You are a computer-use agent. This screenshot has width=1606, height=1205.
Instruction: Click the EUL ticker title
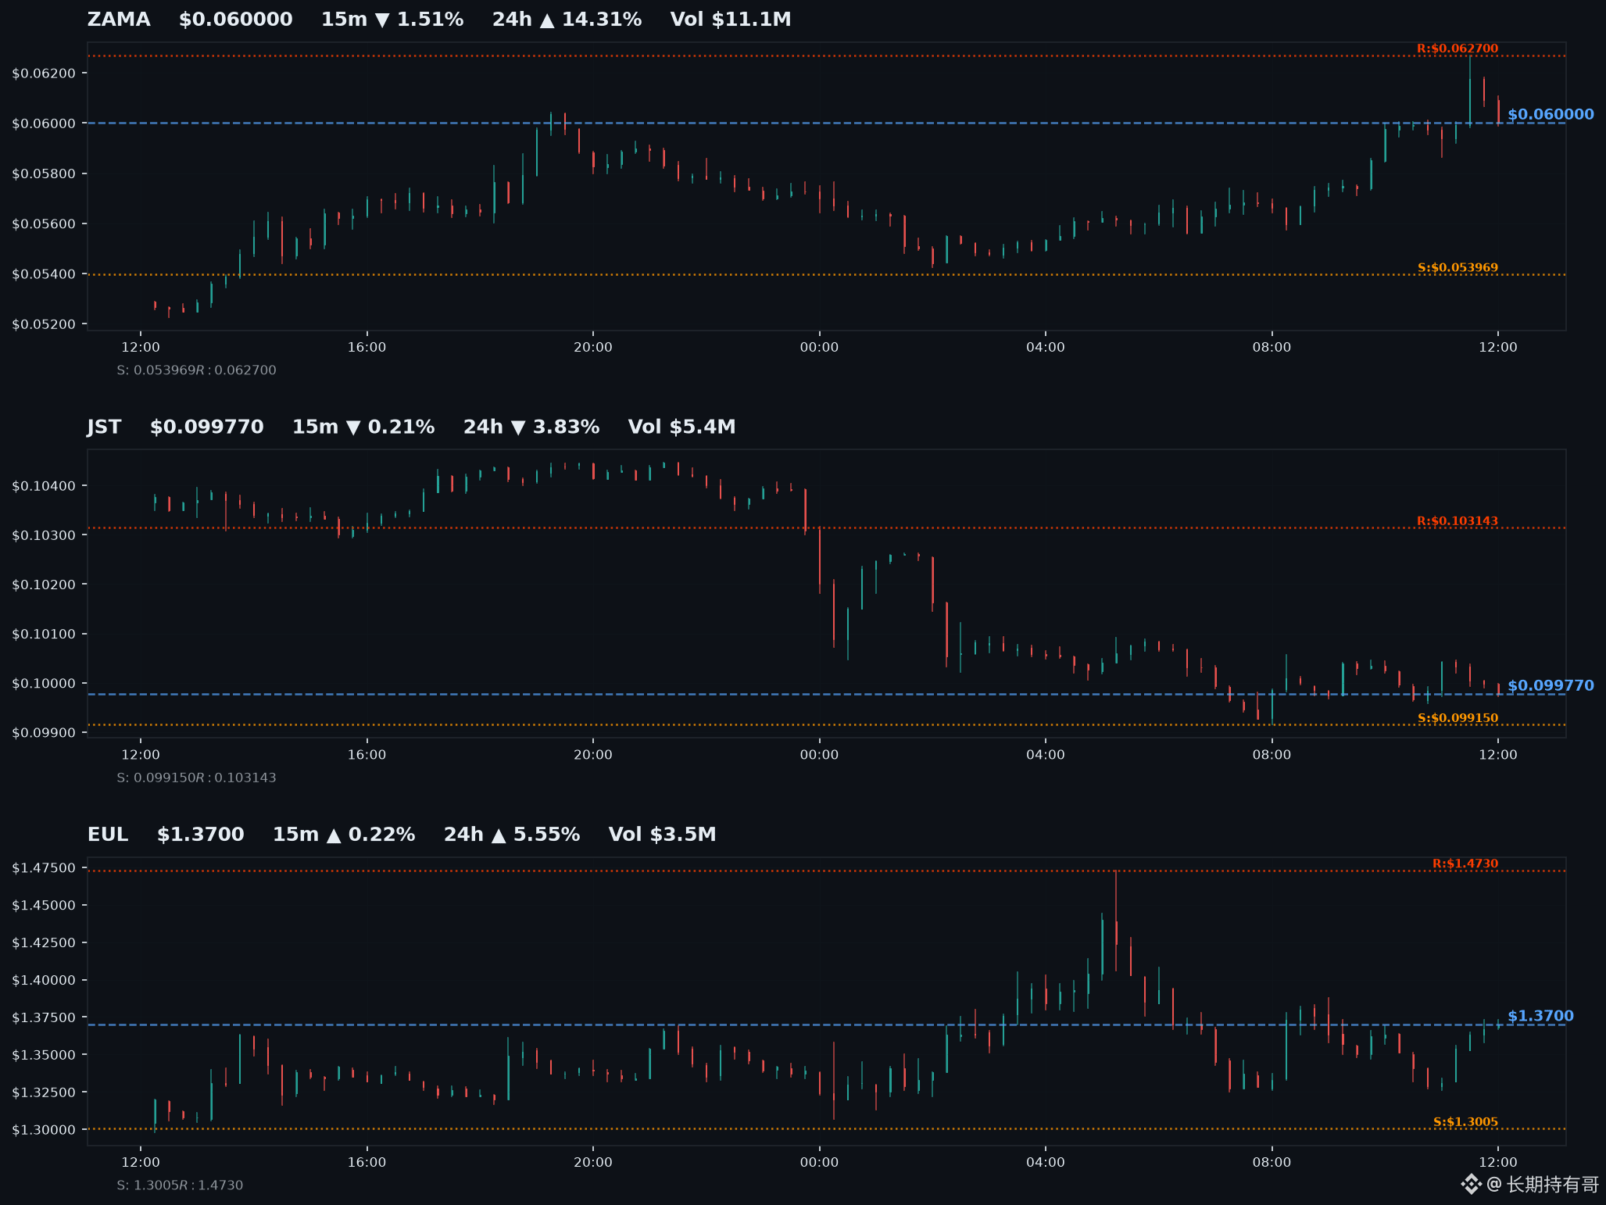point(108,835)
